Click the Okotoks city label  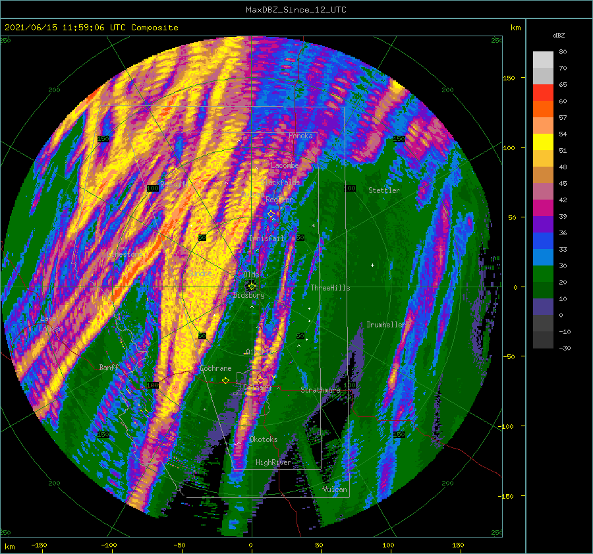(264, 439)
